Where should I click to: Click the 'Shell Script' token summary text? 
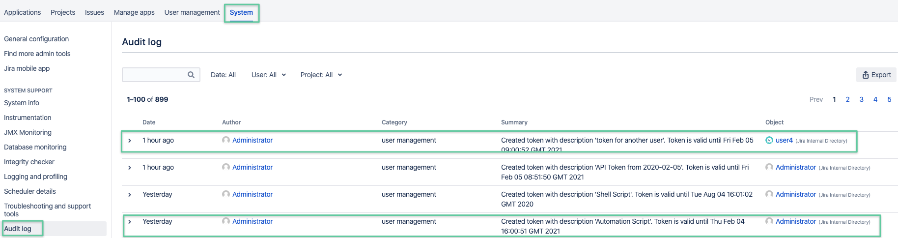627,199
